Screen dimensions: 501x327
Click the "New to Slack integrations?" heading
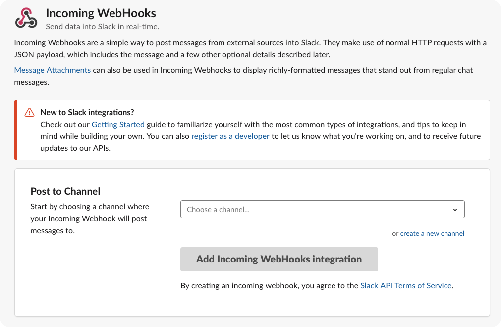click(87, 112)
